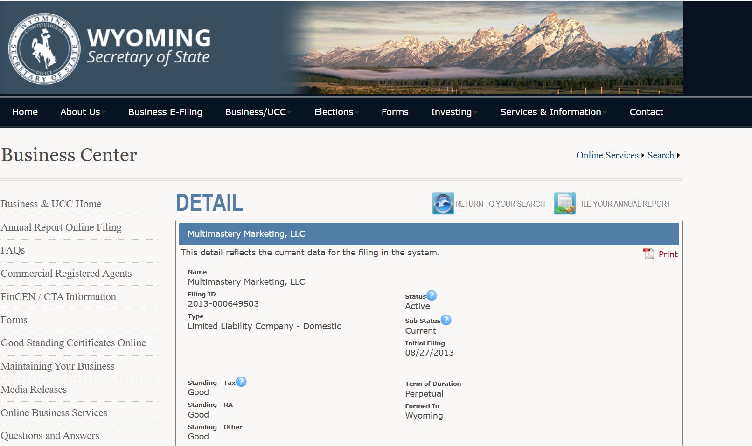The height and width of the screenshot is (446, 752).
Task: Click the Wyoming Secretary of State seal logo
Action: click(x=44, y=48)
